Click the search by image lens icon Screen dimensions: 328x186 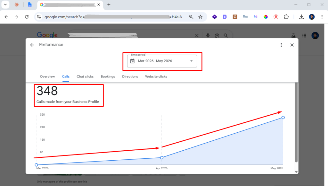point(217,35)
